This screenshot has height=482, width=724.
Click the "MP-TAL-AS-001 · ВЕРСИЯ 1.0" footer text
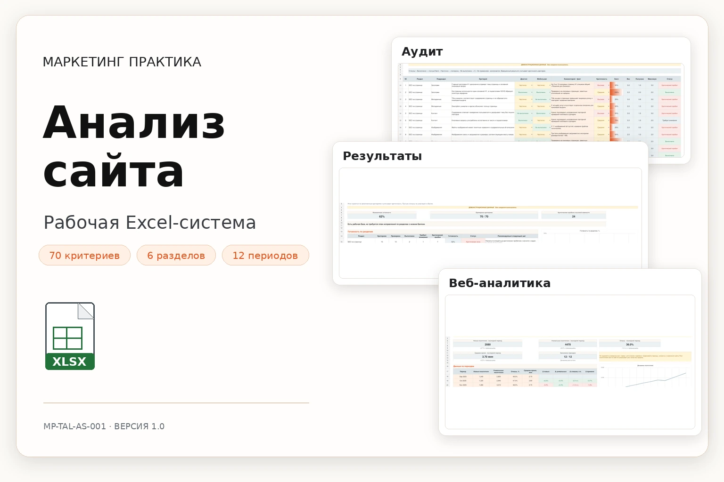point(104,426)
